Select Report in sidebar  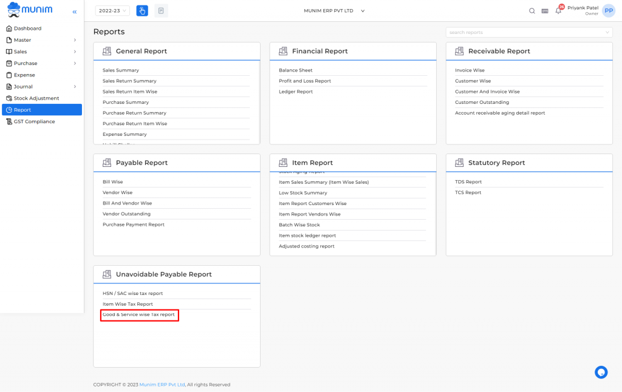[42, 110]
